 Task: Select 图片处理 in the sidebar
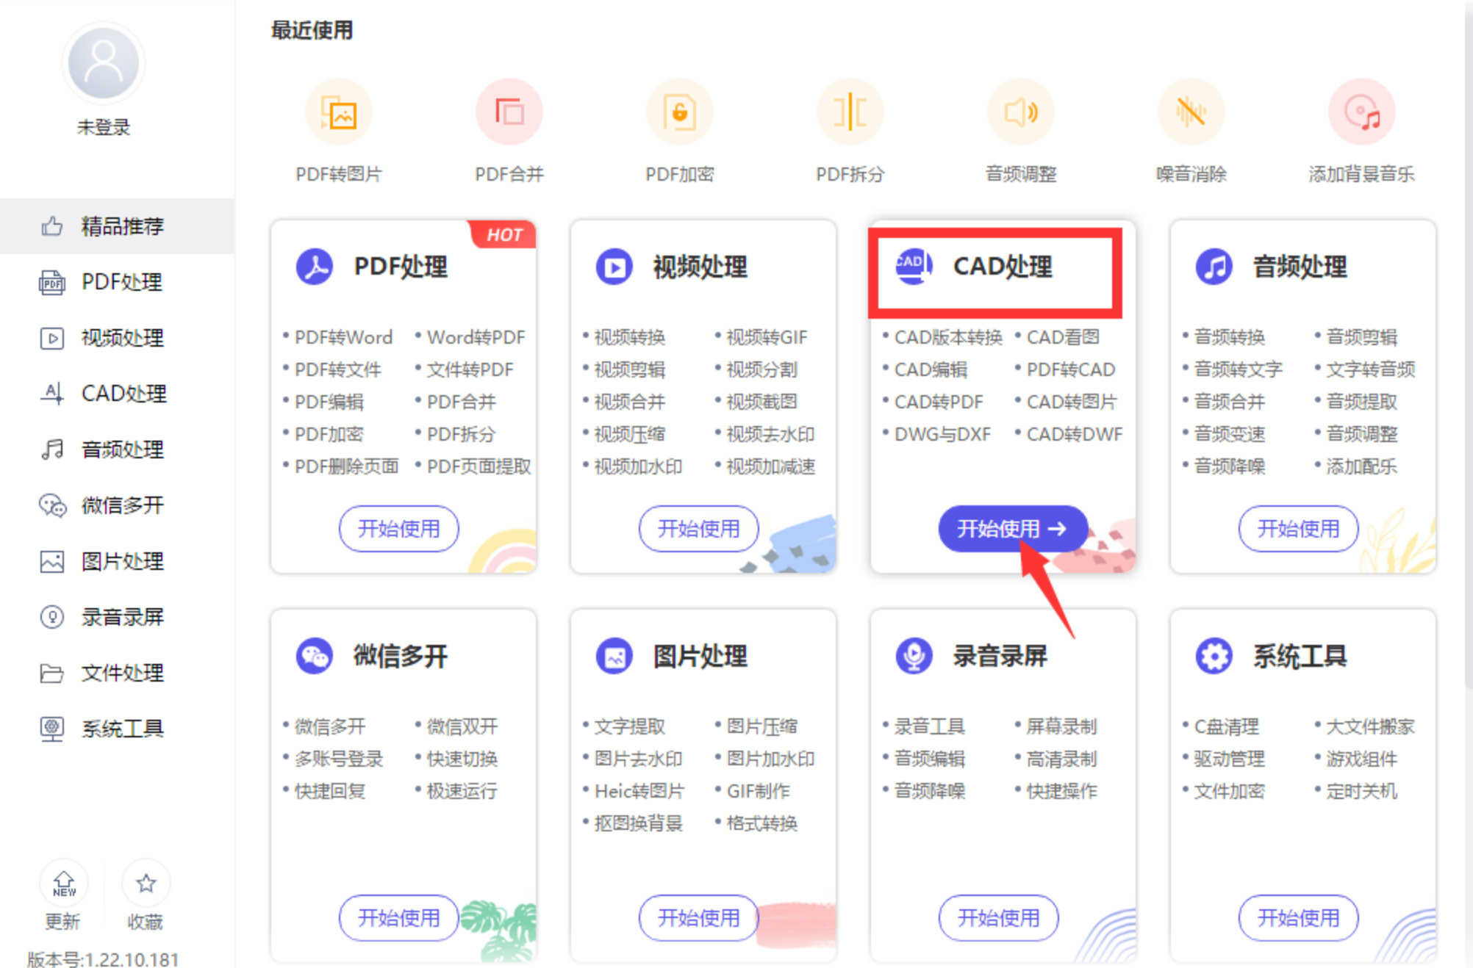pos(118,561)
